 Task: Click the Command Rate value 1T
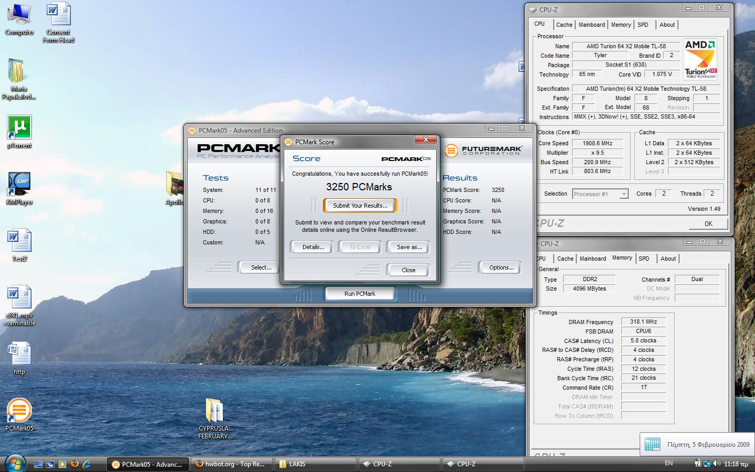(643, 387)
